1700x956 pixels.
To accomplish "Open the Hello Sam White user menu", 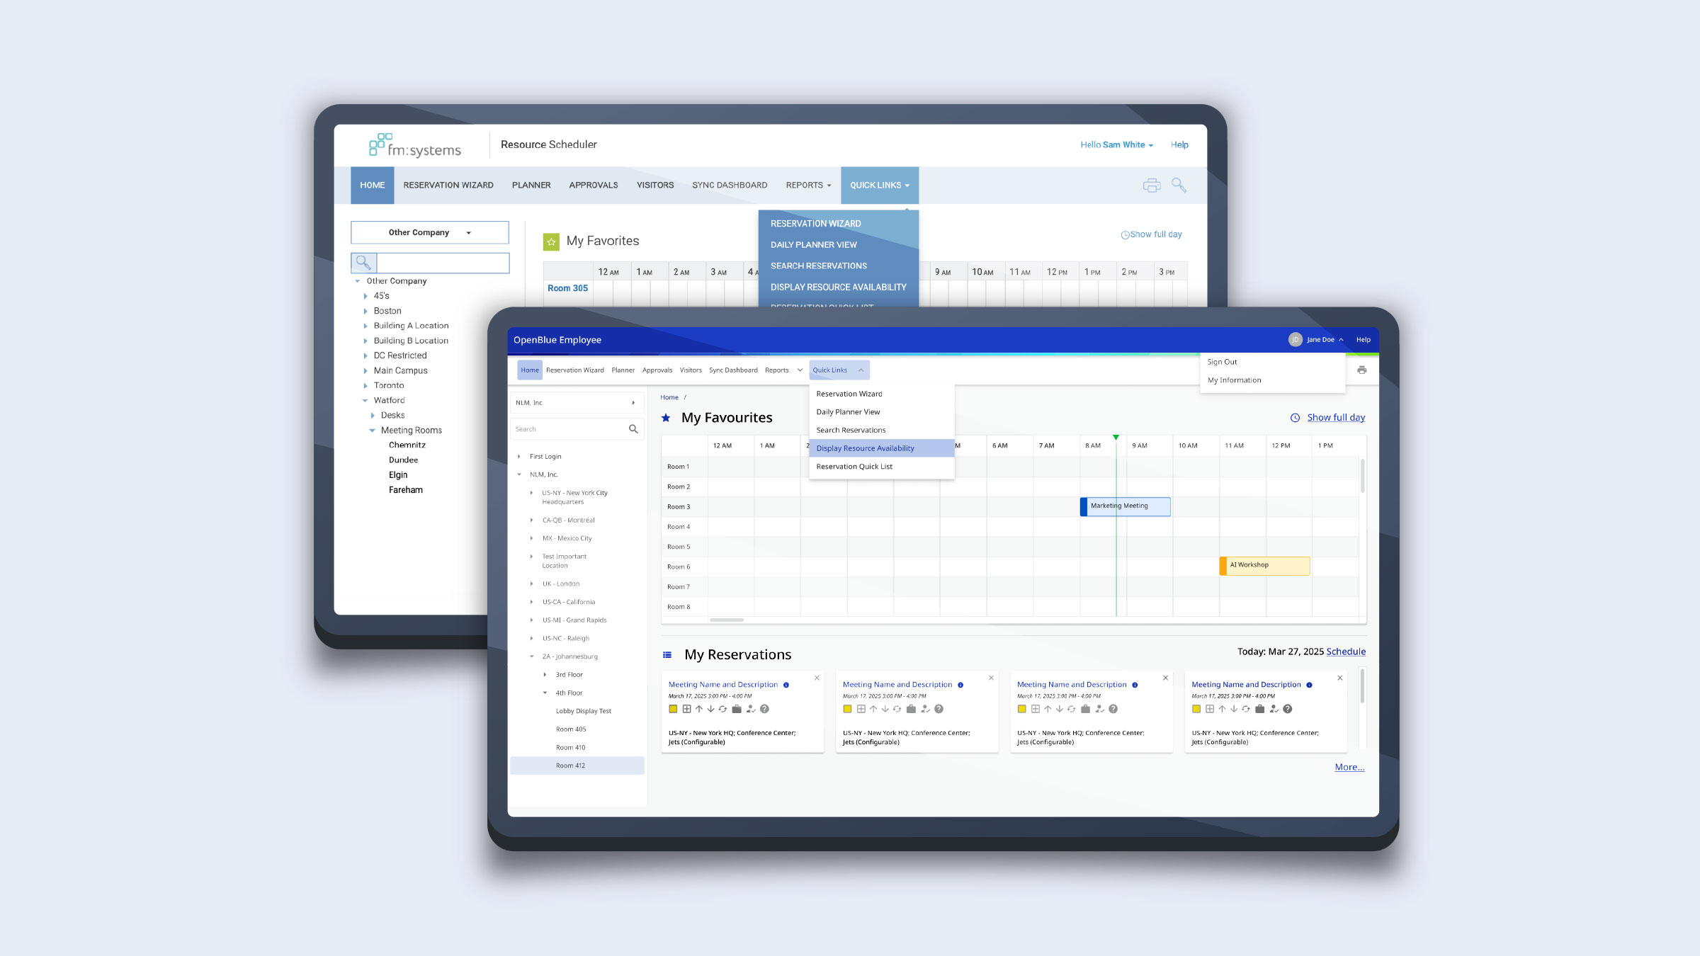I will coord(1116,144).
